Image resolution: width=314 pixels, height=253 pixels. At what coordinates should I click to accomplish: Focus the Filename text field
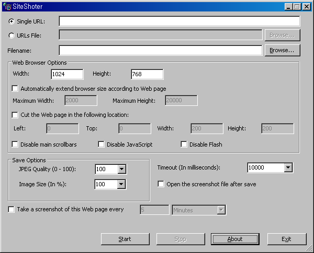tap(161, 50)
